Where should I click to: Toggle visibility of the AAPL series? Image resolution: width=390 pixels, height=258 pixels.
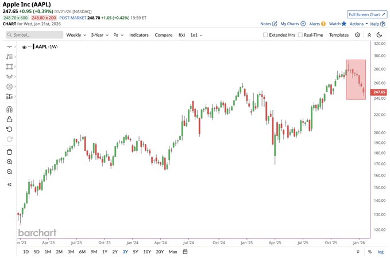(24, 48)
